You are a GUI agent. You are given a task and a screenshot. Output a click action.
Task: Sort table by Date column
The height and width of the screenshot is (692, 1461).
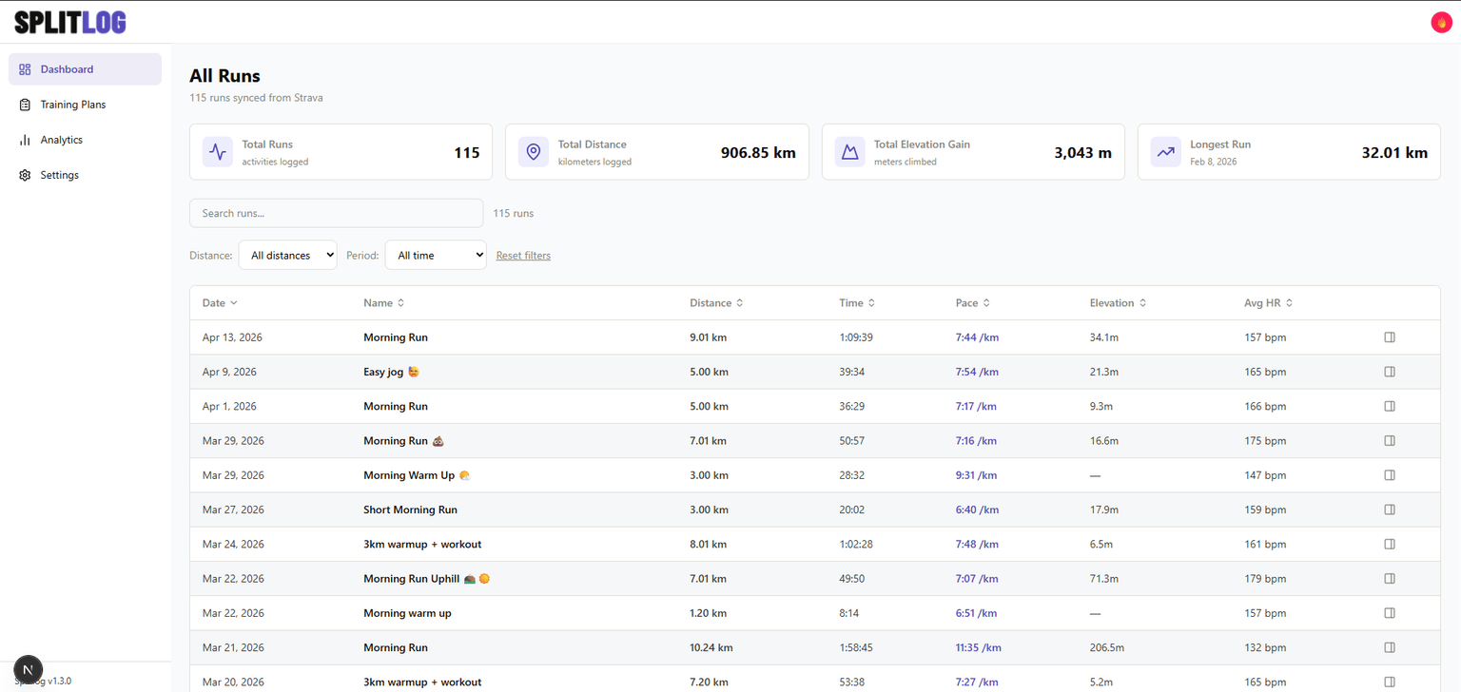point(220,303)
